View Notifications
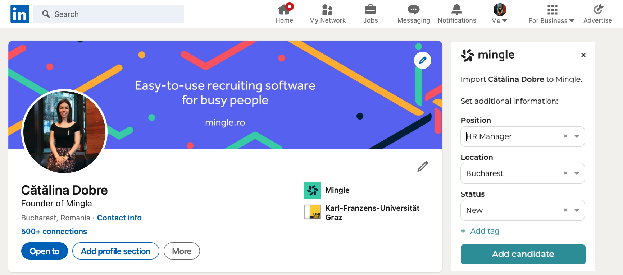The height and width of the screenshot is (275, 623). [x=457, y=14]
